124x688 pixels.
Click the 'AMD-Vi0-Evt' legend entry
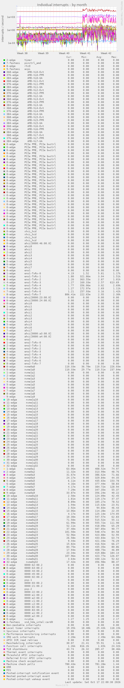pos(36,72)
